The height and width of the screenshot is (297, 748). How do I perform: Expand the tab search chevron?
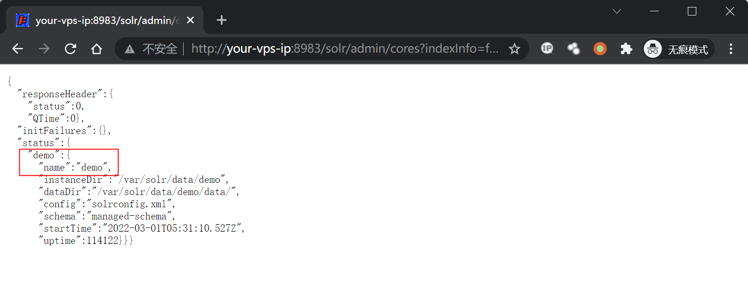click(617, 11)
